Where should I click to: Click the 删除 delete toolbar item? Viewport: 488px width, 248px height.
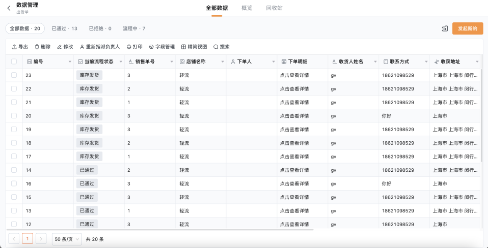42,47
